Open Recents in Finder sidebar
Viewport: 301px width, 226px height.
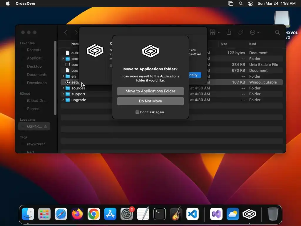(34, 50)
